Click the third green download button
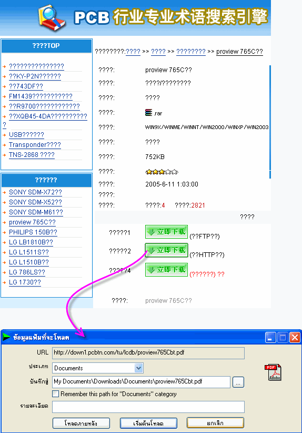302x433 pixels. tap(167, 270)
